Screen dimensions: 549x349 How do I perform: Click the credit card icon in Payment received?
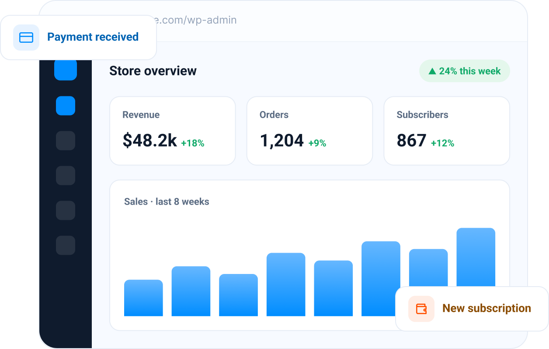(26, 38)
